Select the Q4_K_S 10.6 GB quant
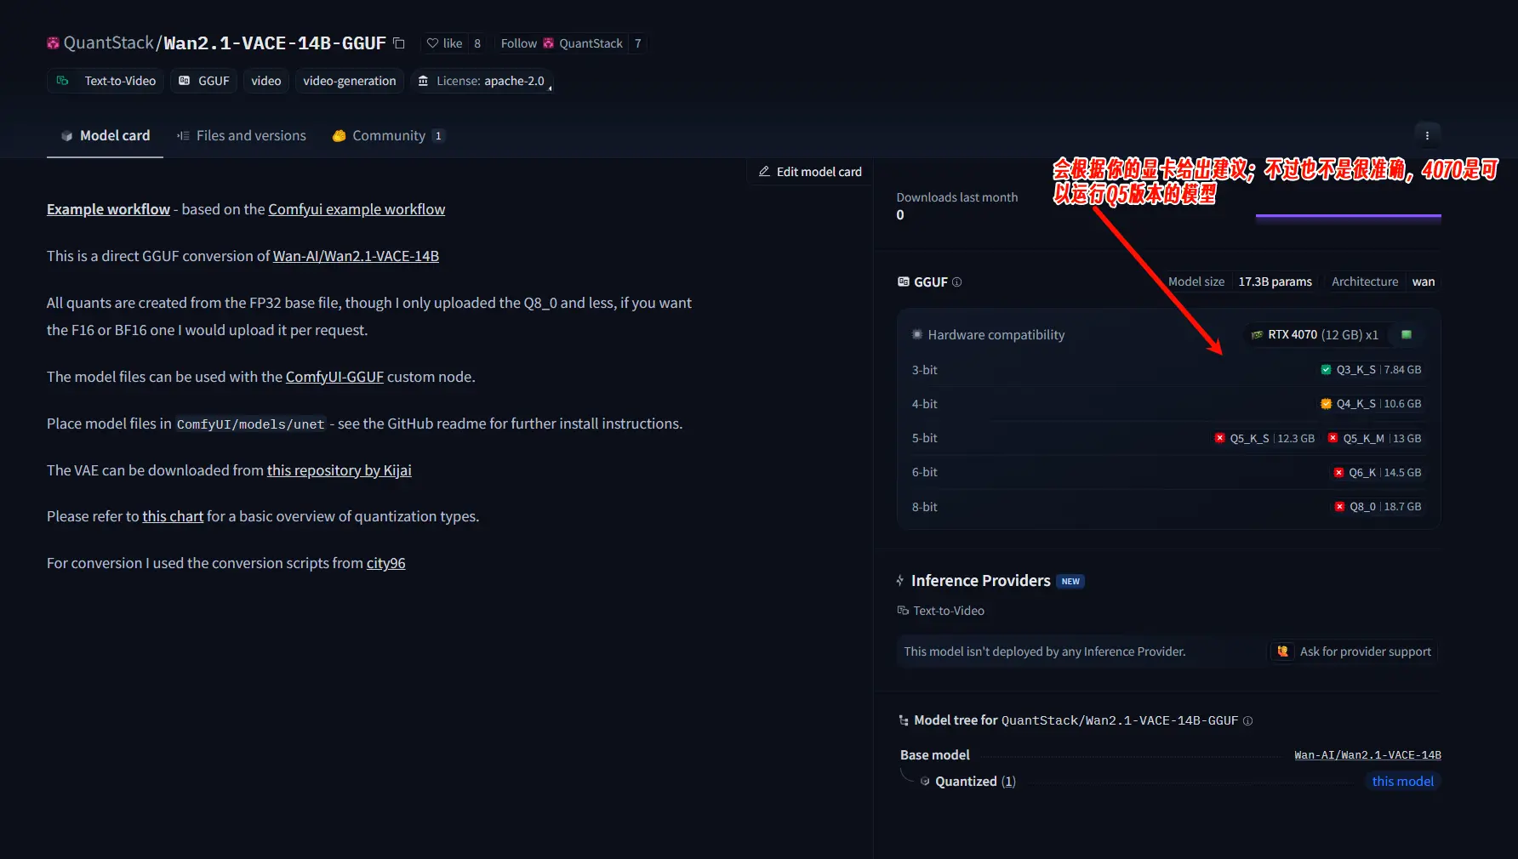 [1371, 403]
